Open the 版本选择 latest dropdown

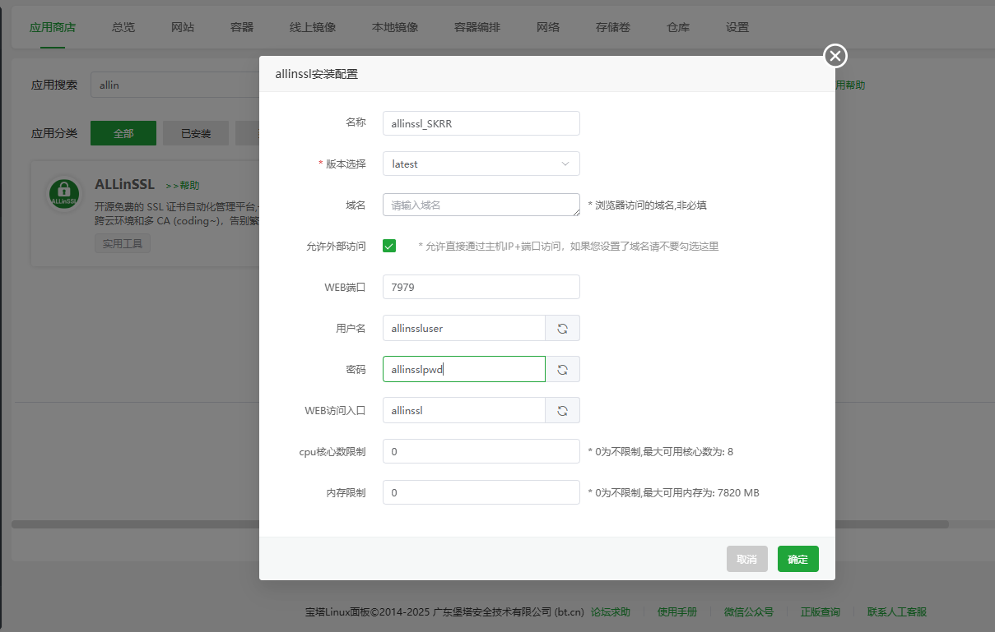(x=481, y=164)
